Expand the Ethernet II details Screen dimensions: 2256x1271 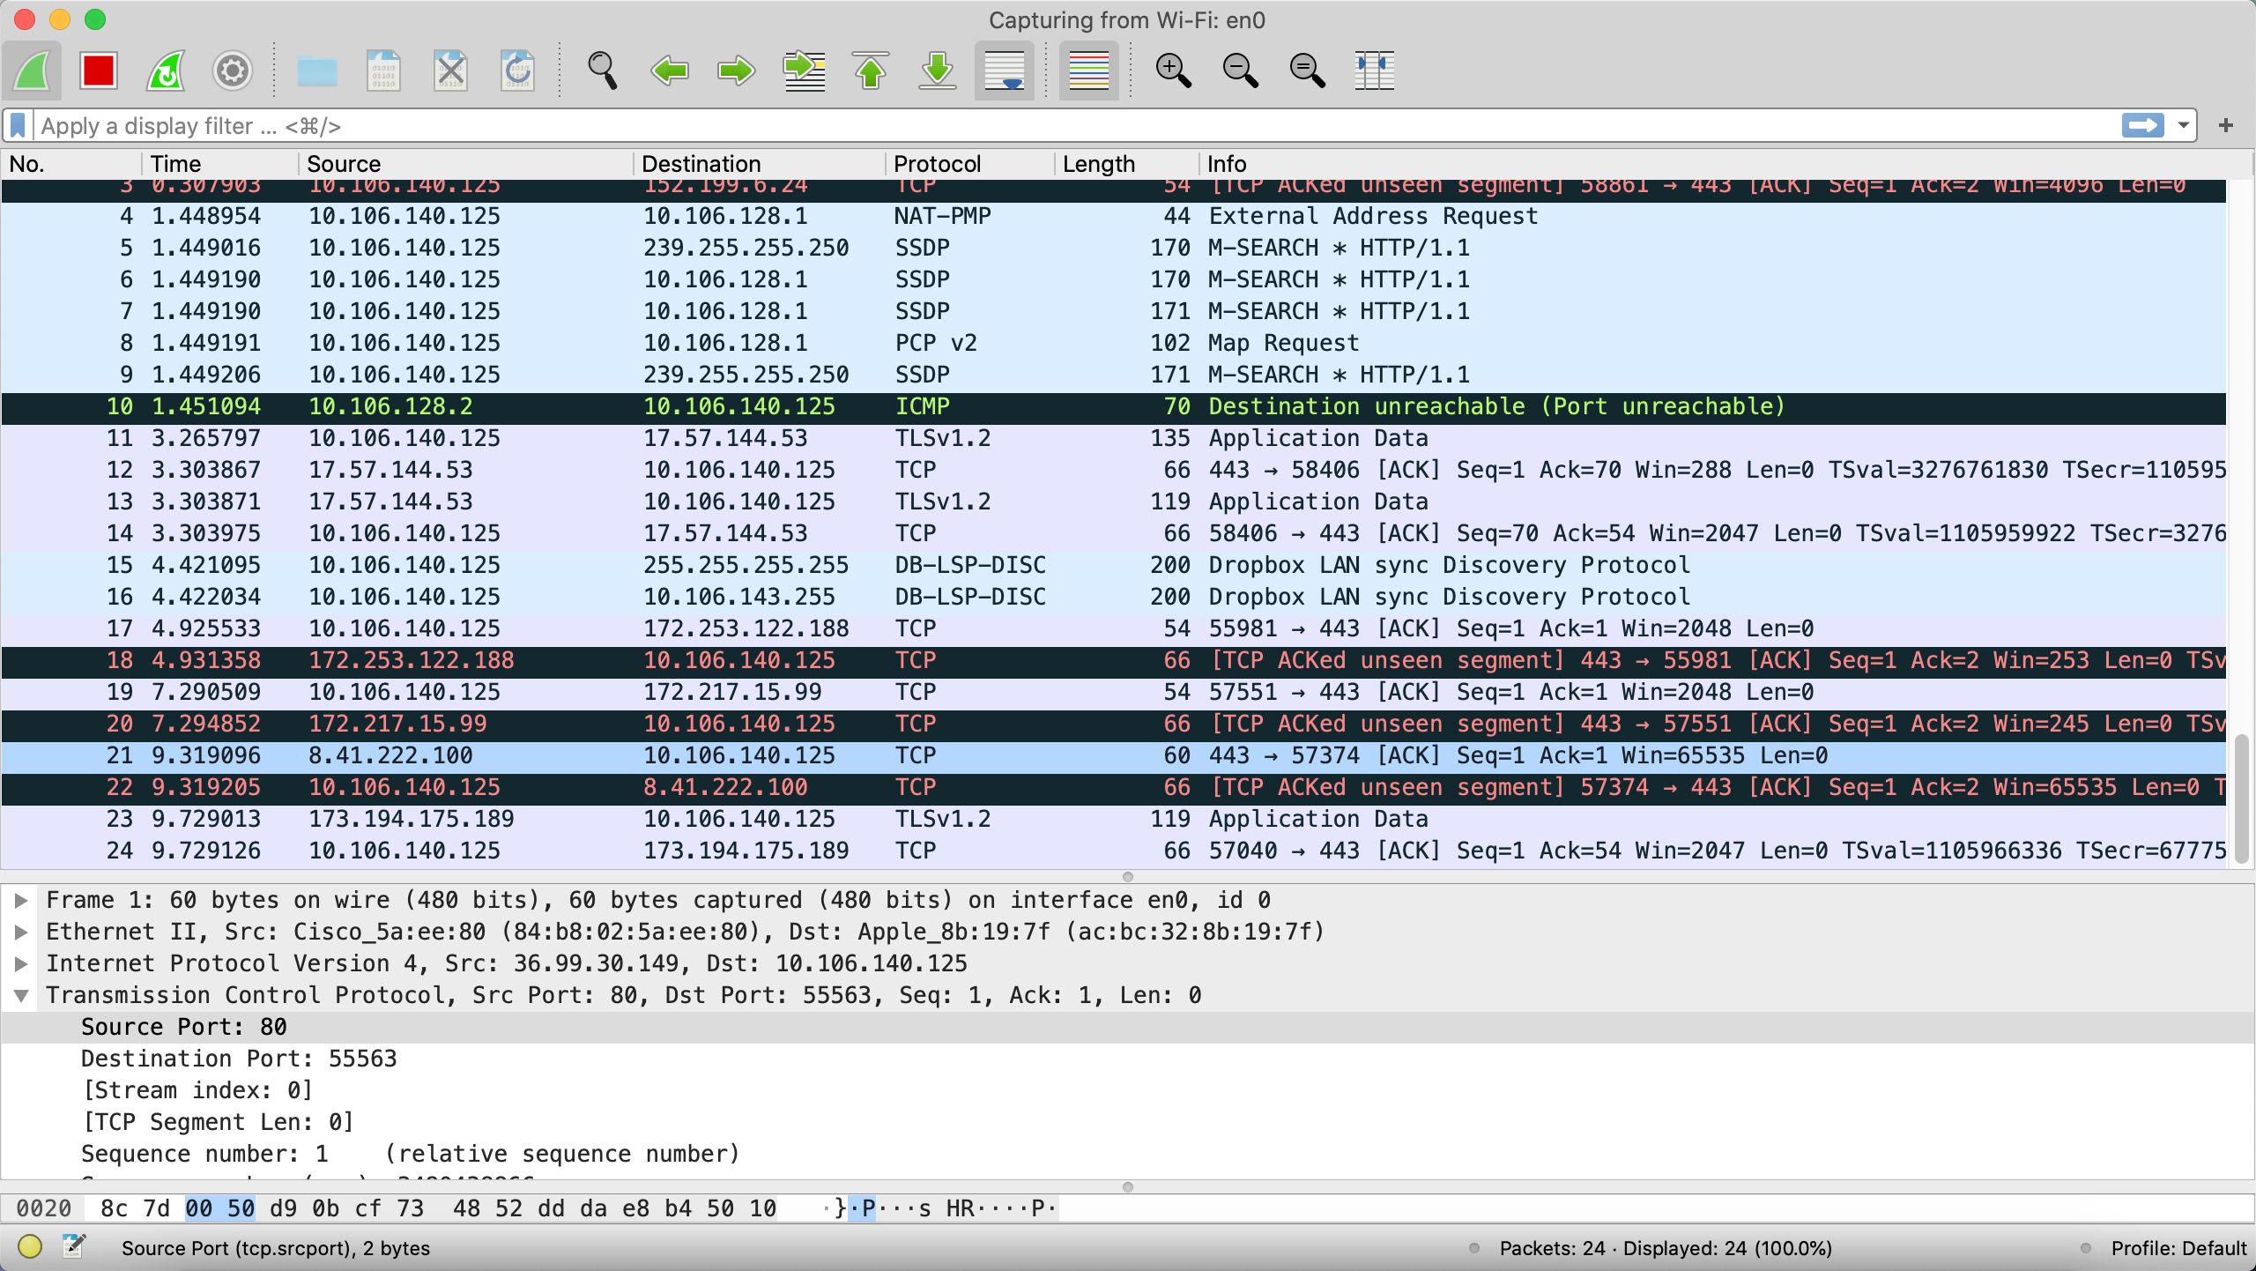point(21,932)
